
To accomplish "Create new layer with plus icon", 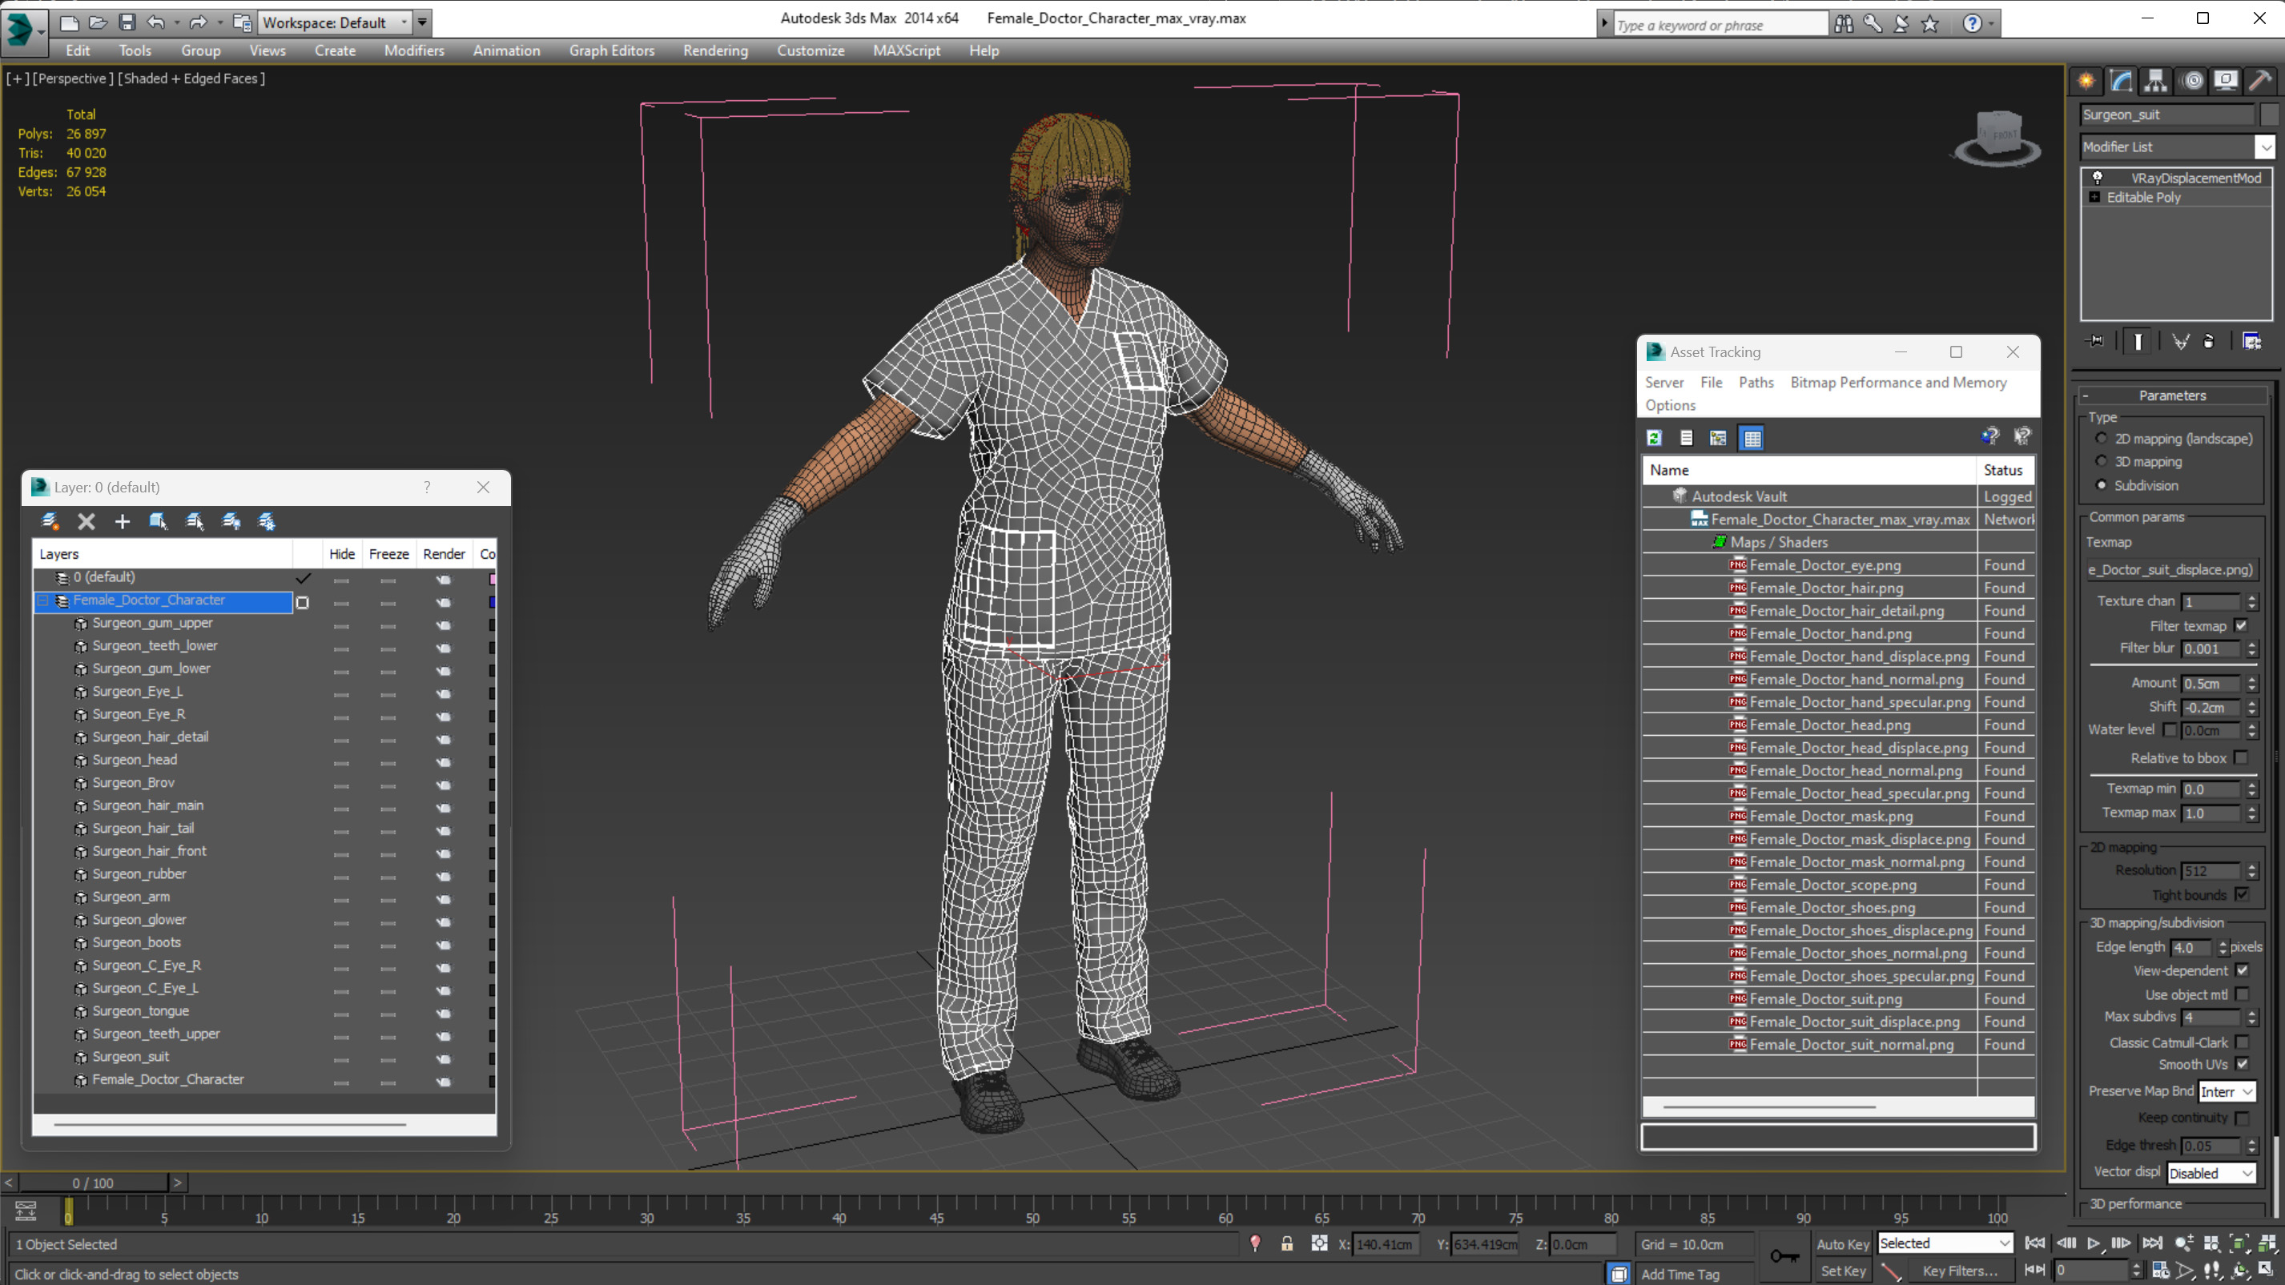I will [x=123, y=521].
